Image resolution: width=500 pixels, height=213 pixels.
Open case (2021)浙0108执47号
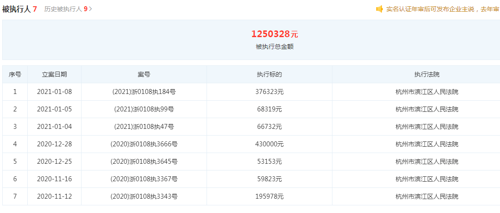[144, 127]
